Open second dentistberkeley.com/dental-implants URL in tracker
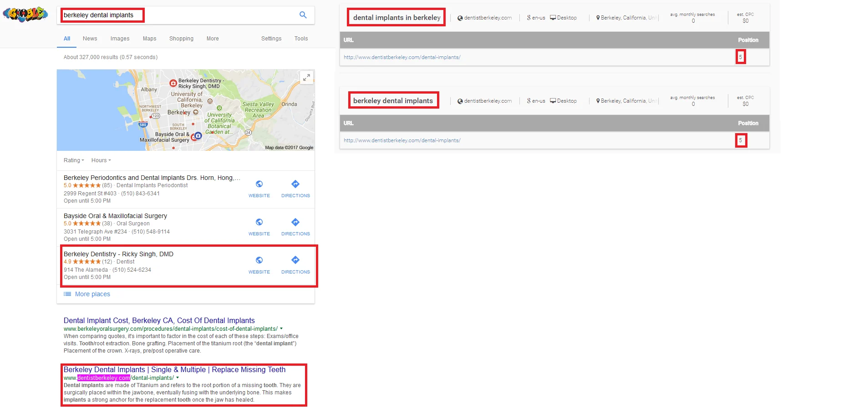This screenshot has height=408, width=864. (402, 140)
